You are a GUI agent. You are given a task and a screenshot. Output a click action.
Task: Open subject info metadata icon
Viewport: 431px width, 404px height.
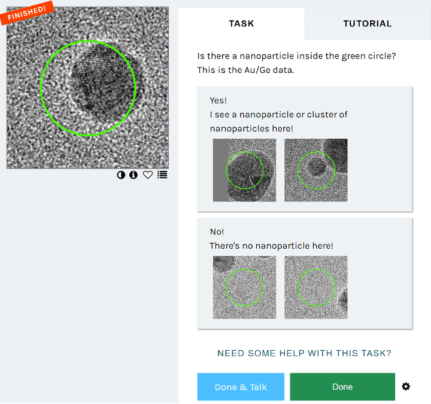[x=133, y=175]
